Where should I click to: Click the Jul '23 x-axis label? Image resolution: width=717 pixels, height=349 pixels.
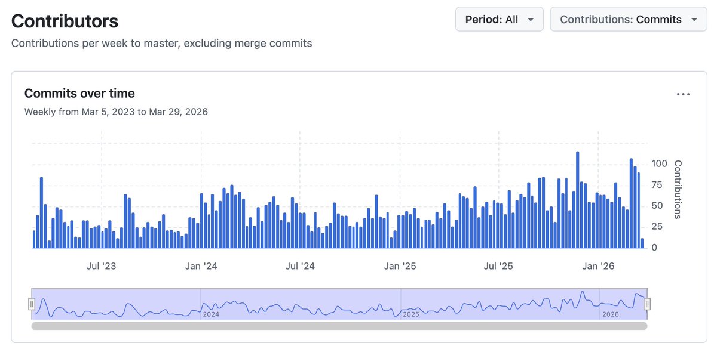(102, 266)
